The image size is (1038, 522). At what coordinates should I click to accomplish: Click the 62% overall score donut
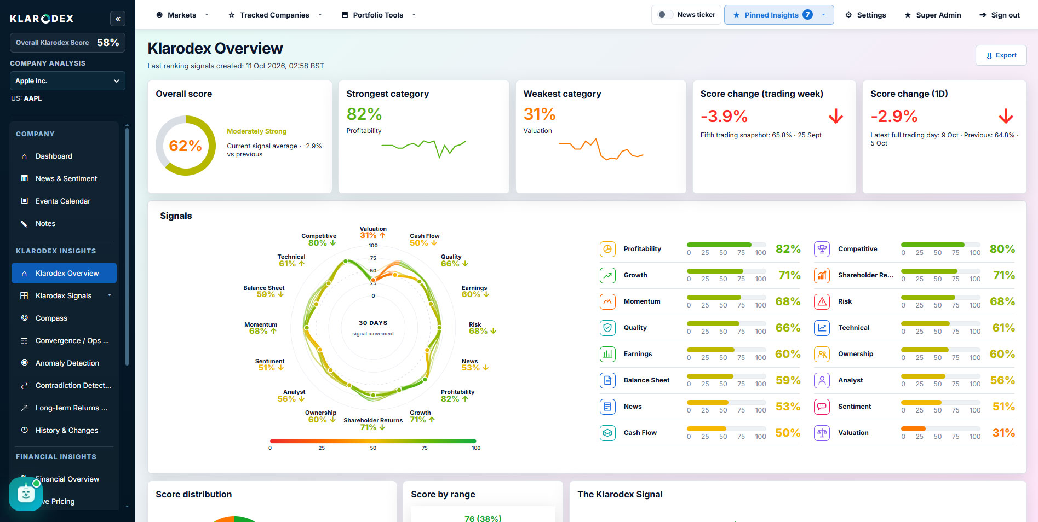185,146
